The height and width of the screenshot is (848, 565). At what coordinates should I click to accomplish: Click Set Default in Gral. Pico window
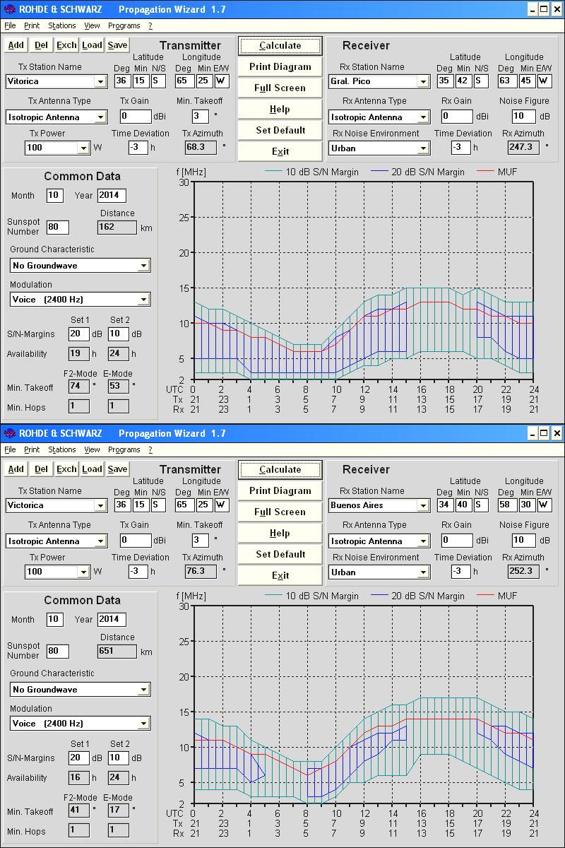[280, 130]
